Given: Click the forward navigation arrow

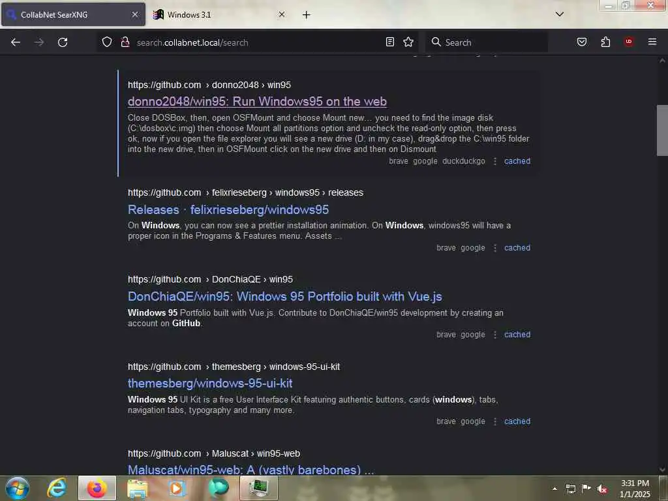Looking at the screenshot, I should tap(39, 42).
